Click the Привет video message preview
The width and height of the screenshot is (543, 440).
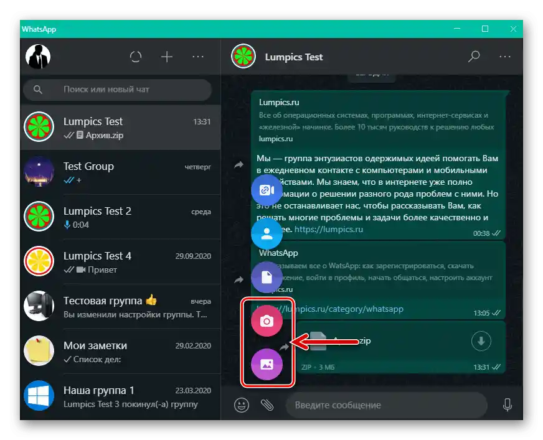tap(102, 269)
